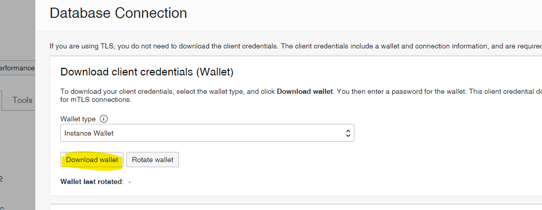
Task: Switch to the Tools tab
Action: click(22, 100)
